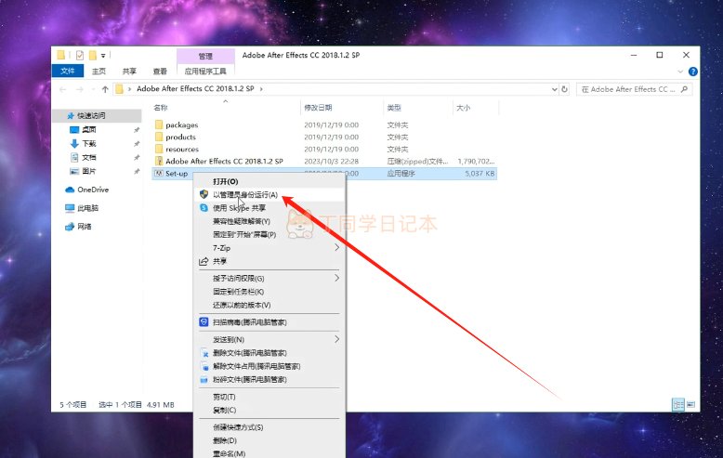Expand the ribbon with the chevron
Image resolution: width=723 pixels, height=458 pixels.
pyautogui.click(x=680, y=72)
